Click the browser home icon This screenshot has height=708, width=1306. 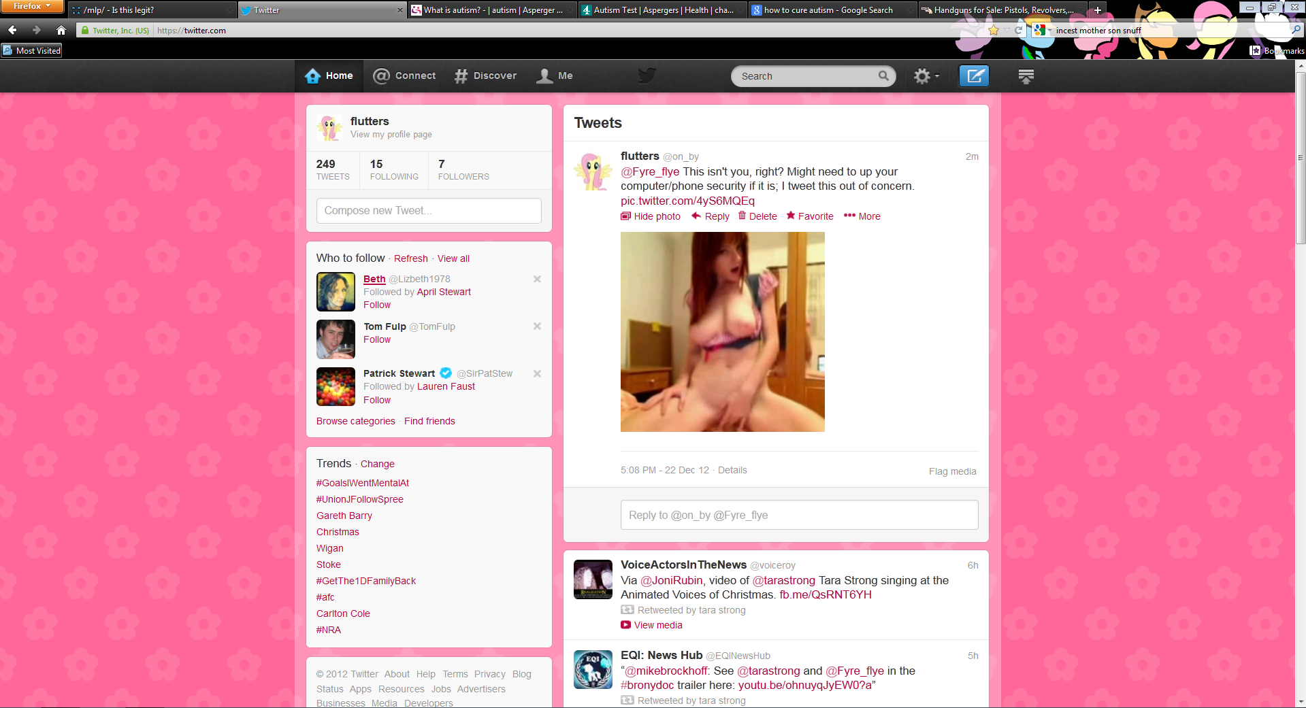(x=61, y=30)
